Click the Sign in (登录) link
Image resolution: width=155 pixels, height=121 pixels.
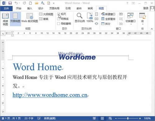pyautogui.click(x=146, y=8)
